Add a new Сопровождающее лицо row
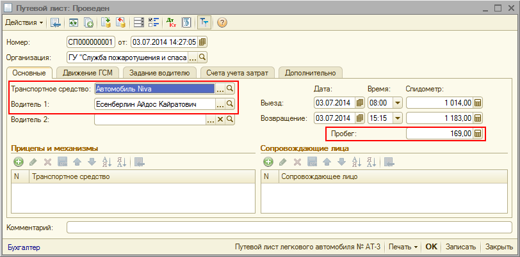The image size is (520, 257). point(268,162)
